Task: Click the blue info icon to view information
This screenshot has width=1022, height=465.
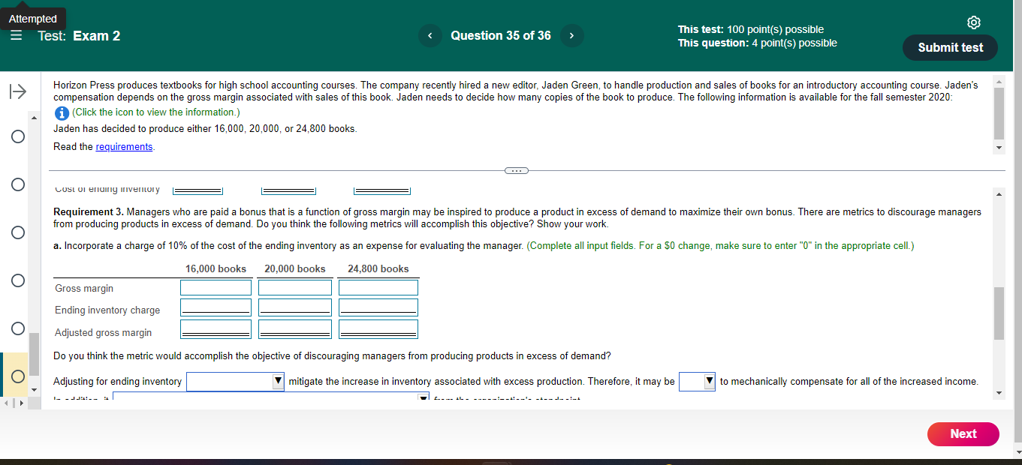Action: (x=61, y=112)
